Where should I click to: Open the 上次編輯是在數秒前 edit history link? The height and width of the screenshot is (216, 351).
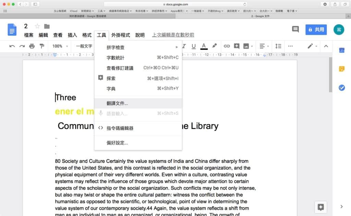pos(173,35)
